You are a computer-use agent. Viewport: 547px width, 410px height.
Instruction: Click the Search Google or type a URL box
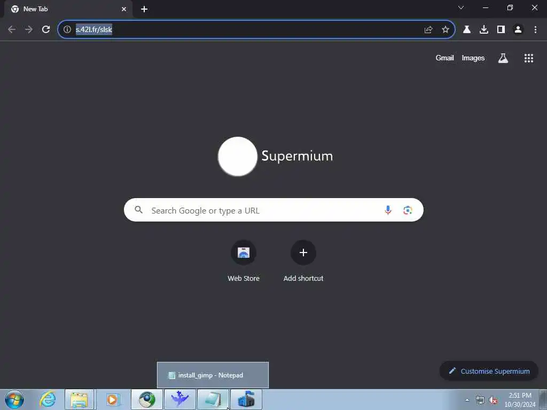coord(273,210)
